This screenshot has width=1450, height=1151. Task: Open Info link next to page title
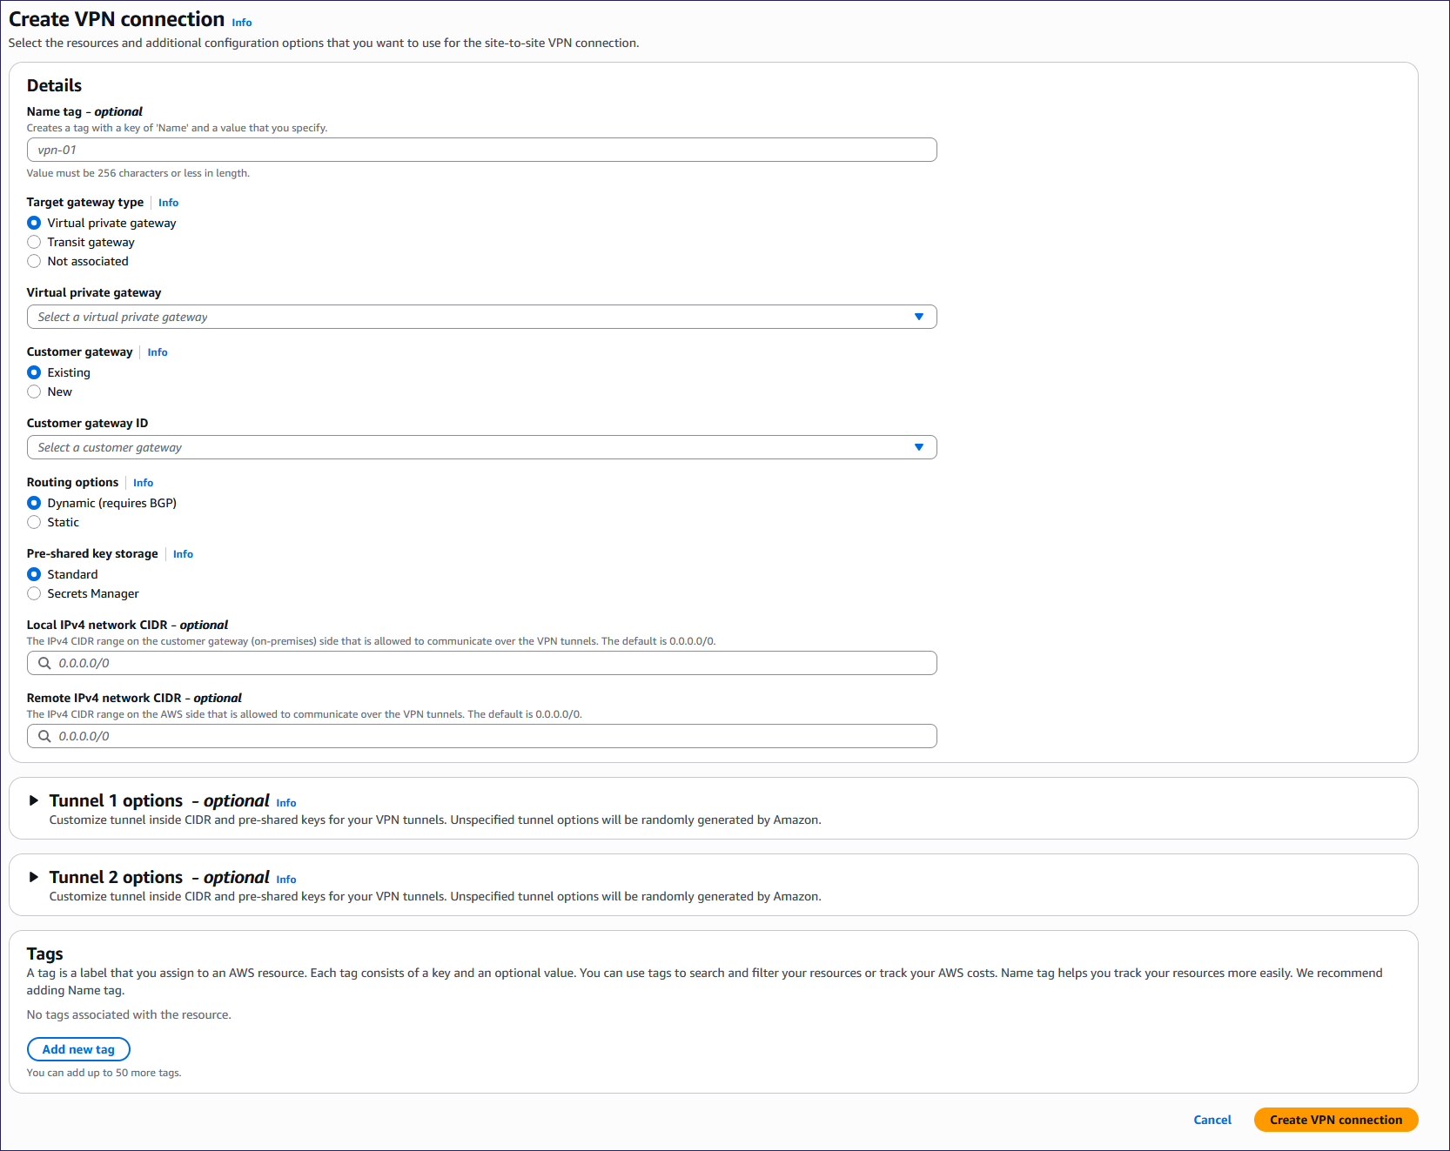pos(242,23)
